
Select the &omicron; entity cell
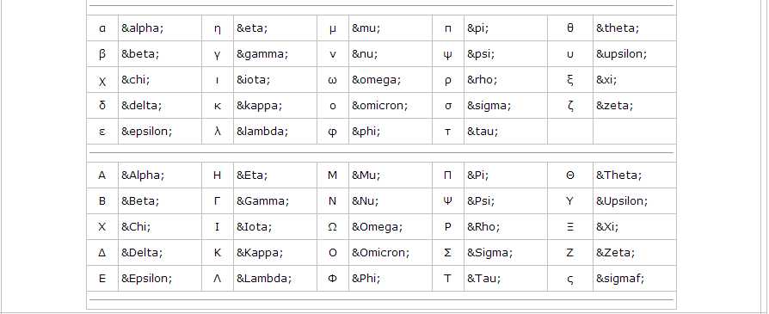pos(390,106)
